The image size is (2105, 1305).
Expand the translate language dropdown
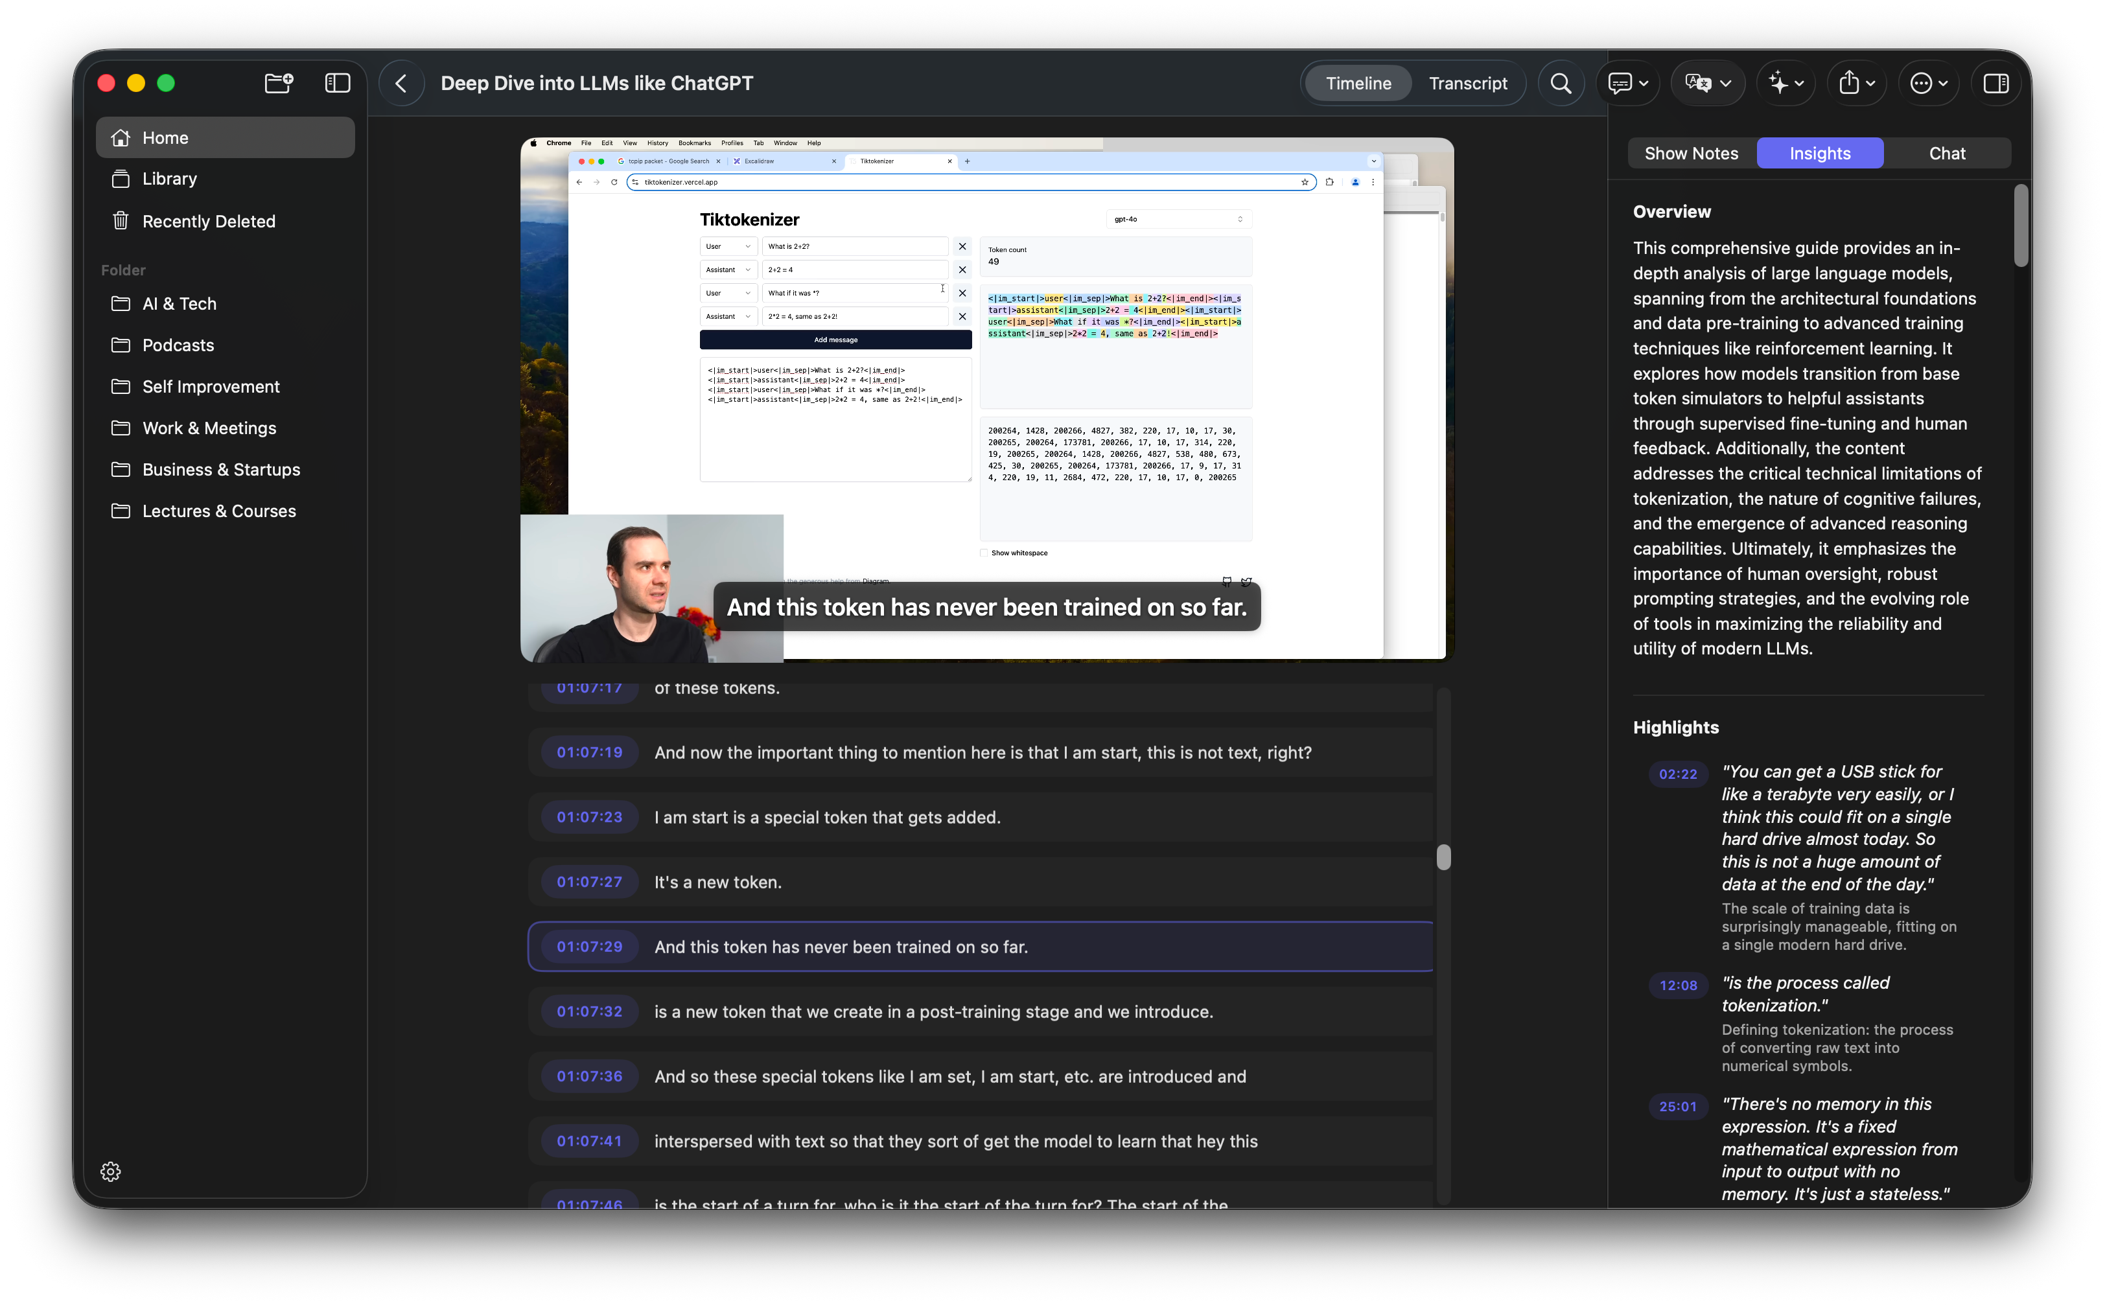coord(1708,83)
